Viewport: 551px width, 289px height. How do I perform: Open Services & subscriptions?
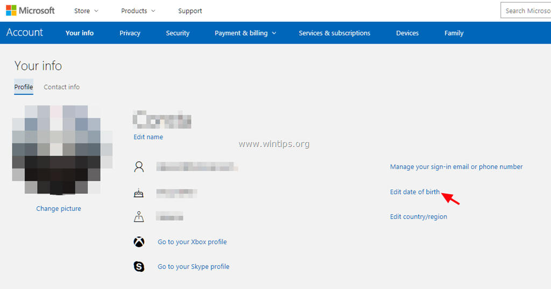point(335,33)
